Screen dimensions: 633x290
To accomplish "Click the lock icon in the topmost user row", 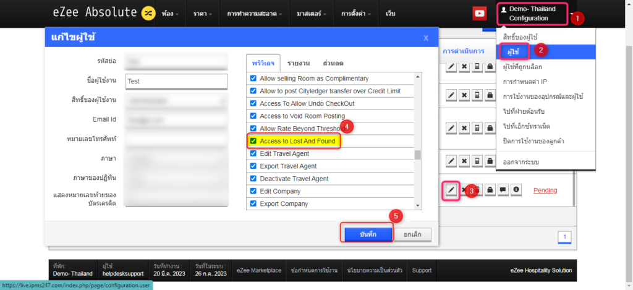I will 490,66.
